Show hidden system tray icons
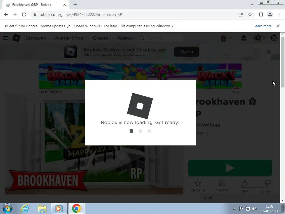The width and height of the screenshot is (285, 214). tap(234, 209)
